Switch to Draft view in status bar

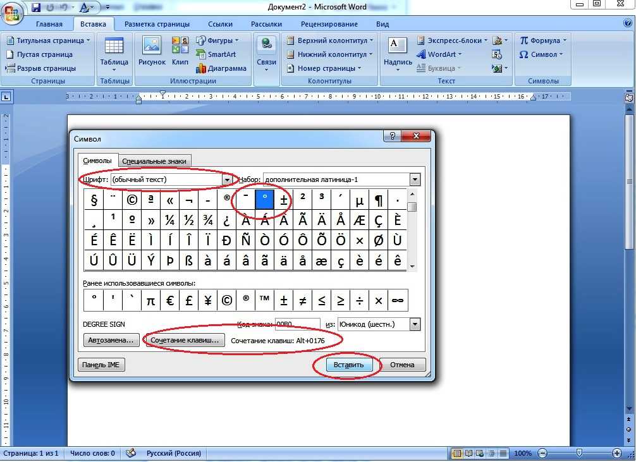[503, 453]
